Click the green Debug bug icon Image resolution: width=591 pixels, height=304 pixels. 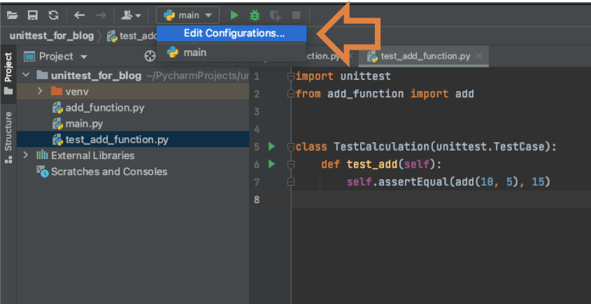coord(255,15)
